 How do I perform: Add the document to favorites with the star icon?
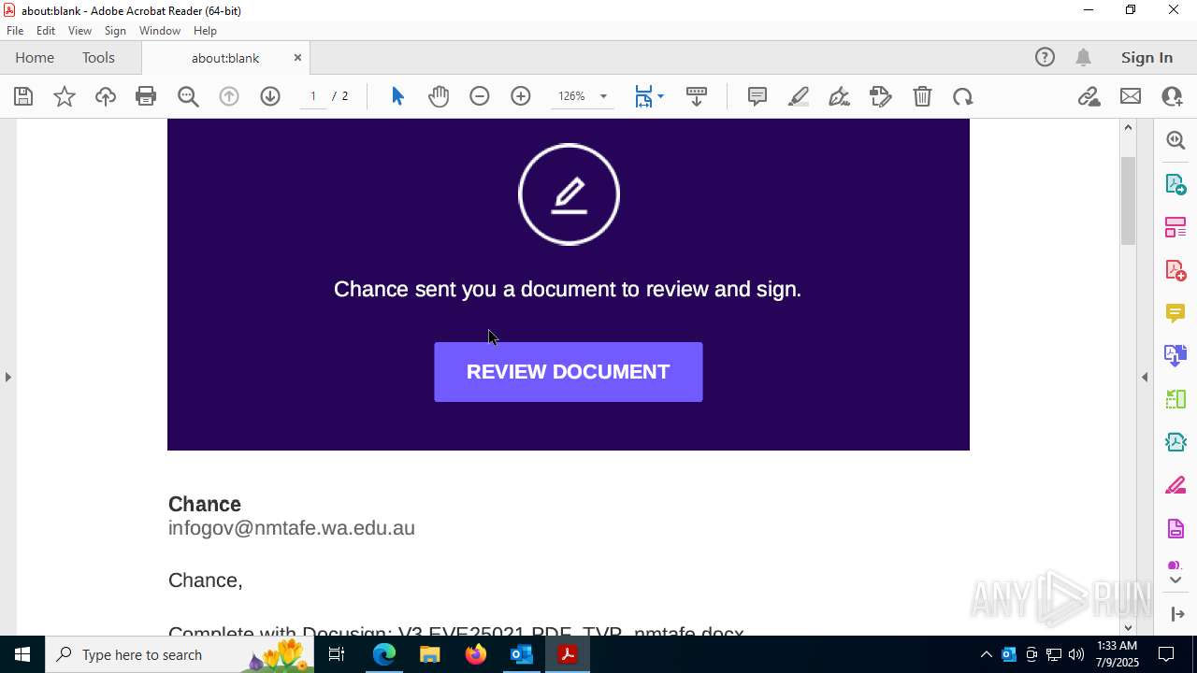(x=65, y=96)
